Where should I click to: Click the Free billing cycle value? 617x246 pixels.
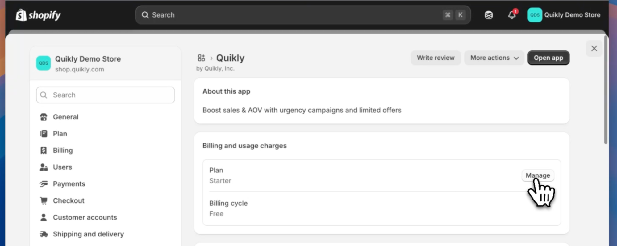point(216,214)
